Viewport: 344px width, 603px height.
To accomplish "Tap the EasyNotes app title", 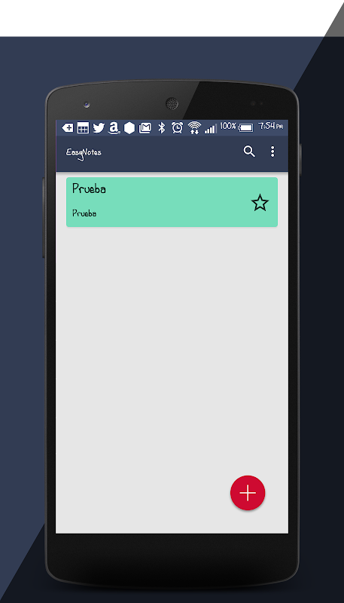I will click(84, 153).
